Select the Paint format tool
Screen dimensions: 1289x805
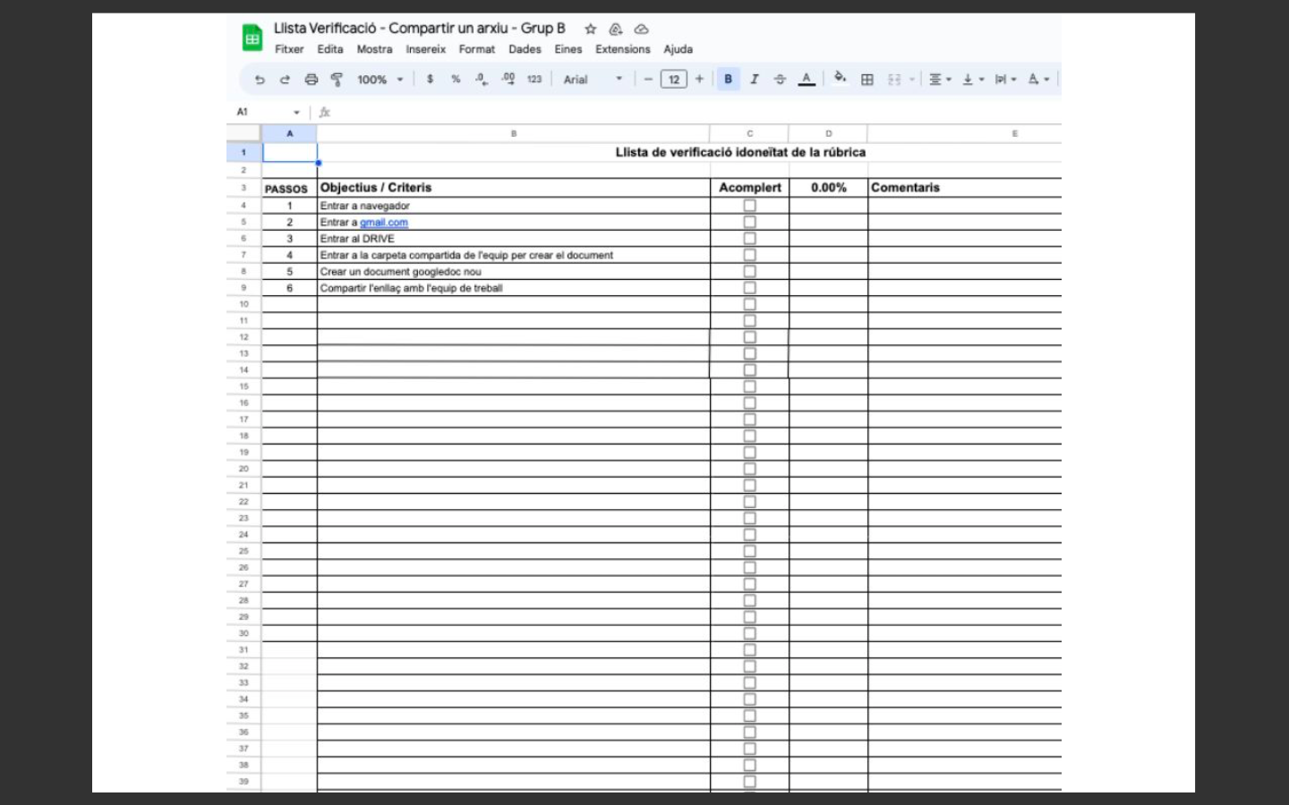[336, 79]
